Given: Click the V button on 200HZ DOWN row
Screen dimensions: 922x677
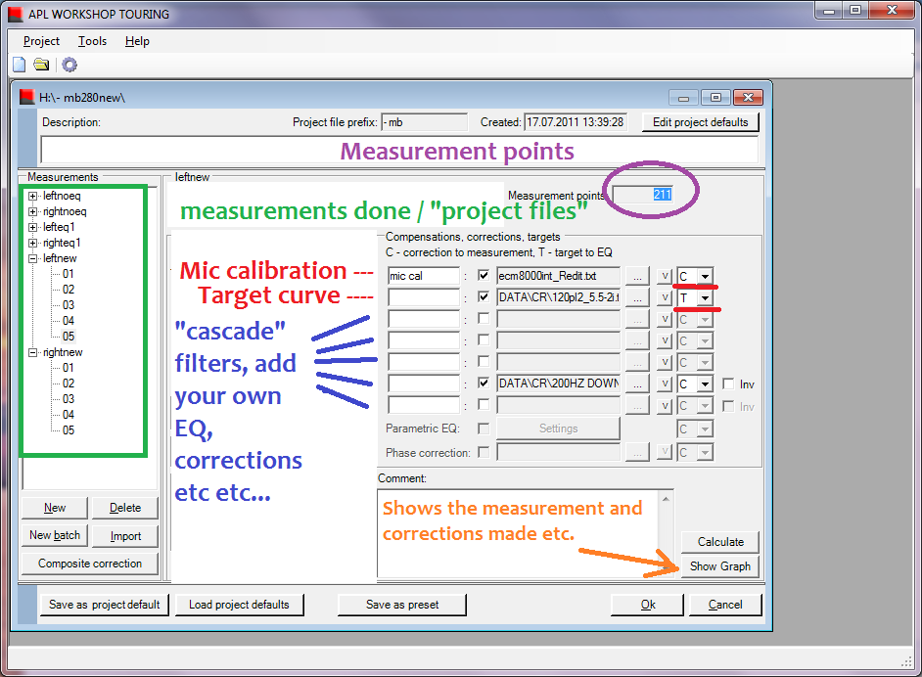Looking at the screenshot, I should [x=665, y=384].
